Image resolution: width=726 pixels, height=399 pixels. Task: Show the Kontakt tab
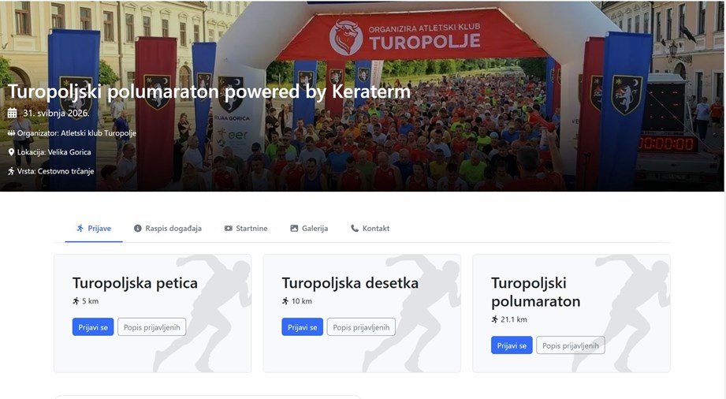tap(370, 229)
